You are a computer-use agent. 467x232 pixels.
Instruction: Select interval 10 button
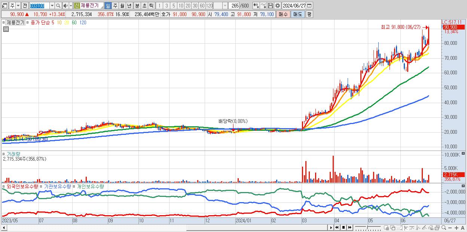tap(181, 6)
